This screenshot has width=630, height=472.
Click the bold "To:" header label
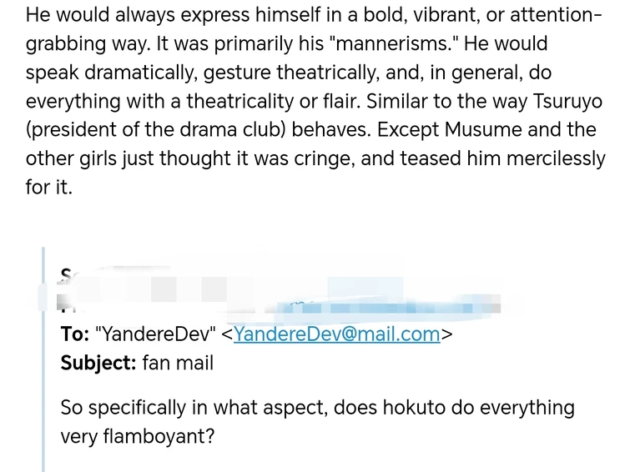pos(75,334)
